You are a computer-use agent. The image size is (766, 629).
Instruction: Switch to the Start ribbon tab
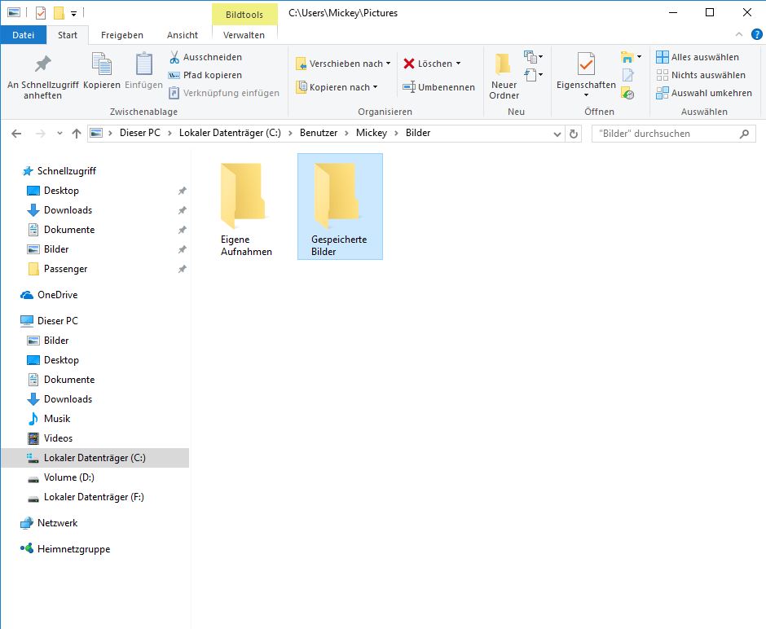(68, 35)
